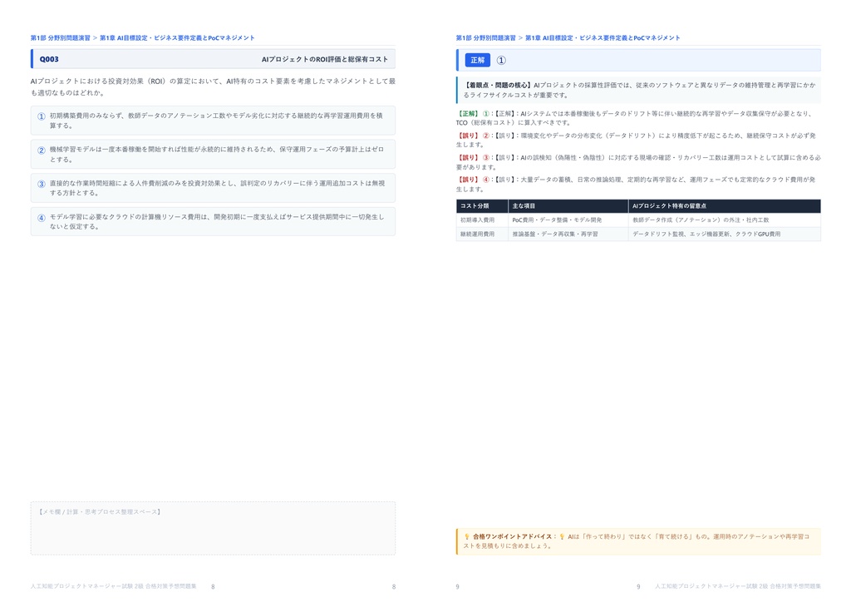Click the コスト分類 table header

482,205
